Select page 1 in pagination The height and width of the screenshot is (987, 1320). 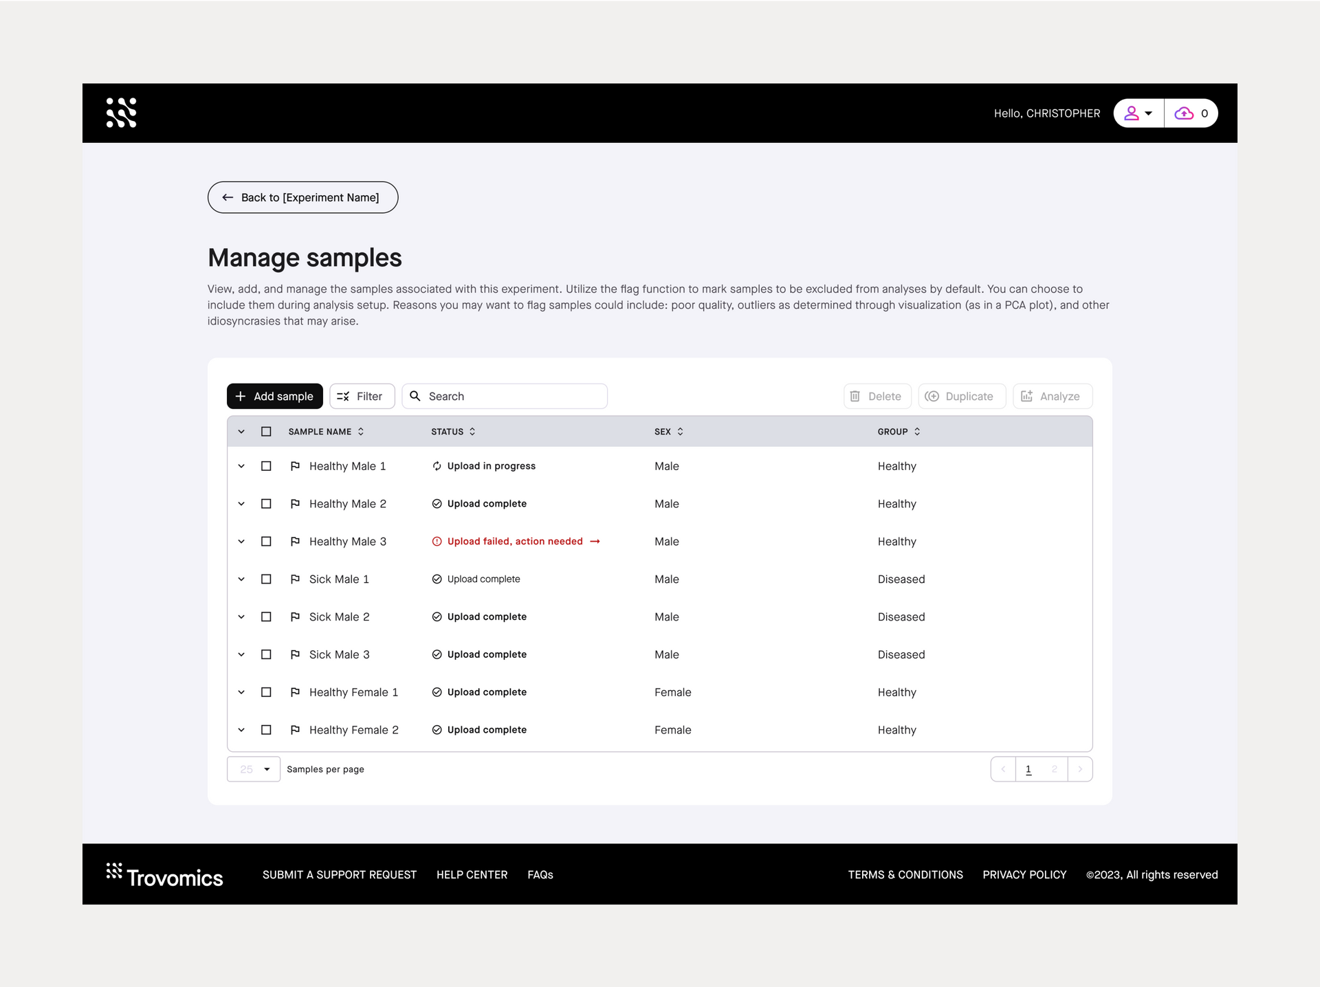pos(1028,769)
